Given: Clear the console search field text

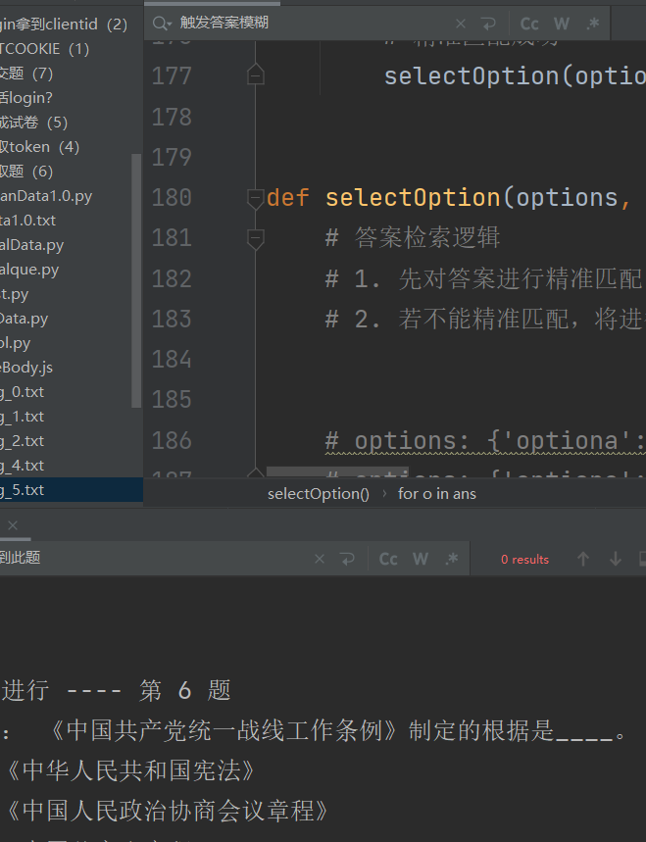Looking at the screenshot, I should tap(320, 559).
